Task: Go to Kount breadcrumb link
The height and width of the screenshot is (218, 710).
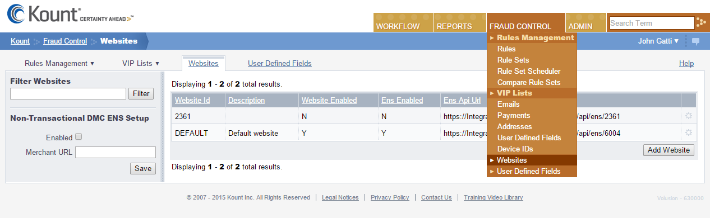Action: (x=20, y=41)
